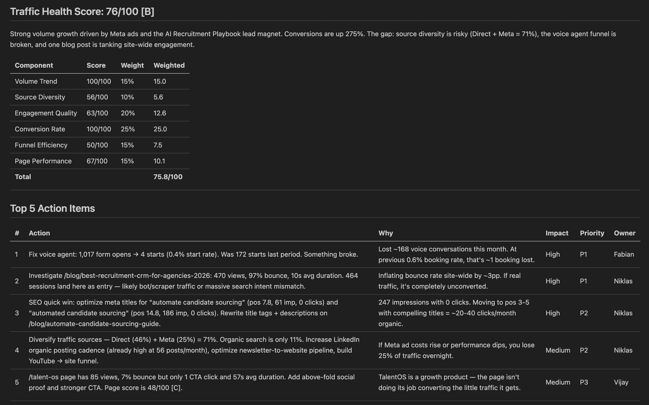Click the Weight column header
The height and width of the screenshot is (405, 649).
[132, 65]
